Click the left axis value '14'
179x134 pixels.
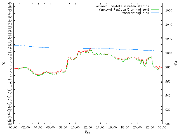(10, 48)
